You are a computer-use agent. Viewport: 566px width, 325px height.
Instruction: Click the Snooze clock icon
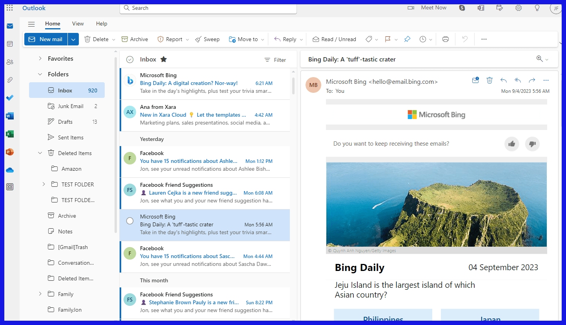pos(423,39)
